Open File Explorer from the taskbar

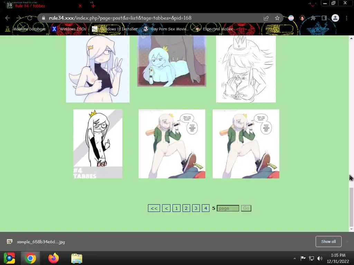tap(77, 258)
